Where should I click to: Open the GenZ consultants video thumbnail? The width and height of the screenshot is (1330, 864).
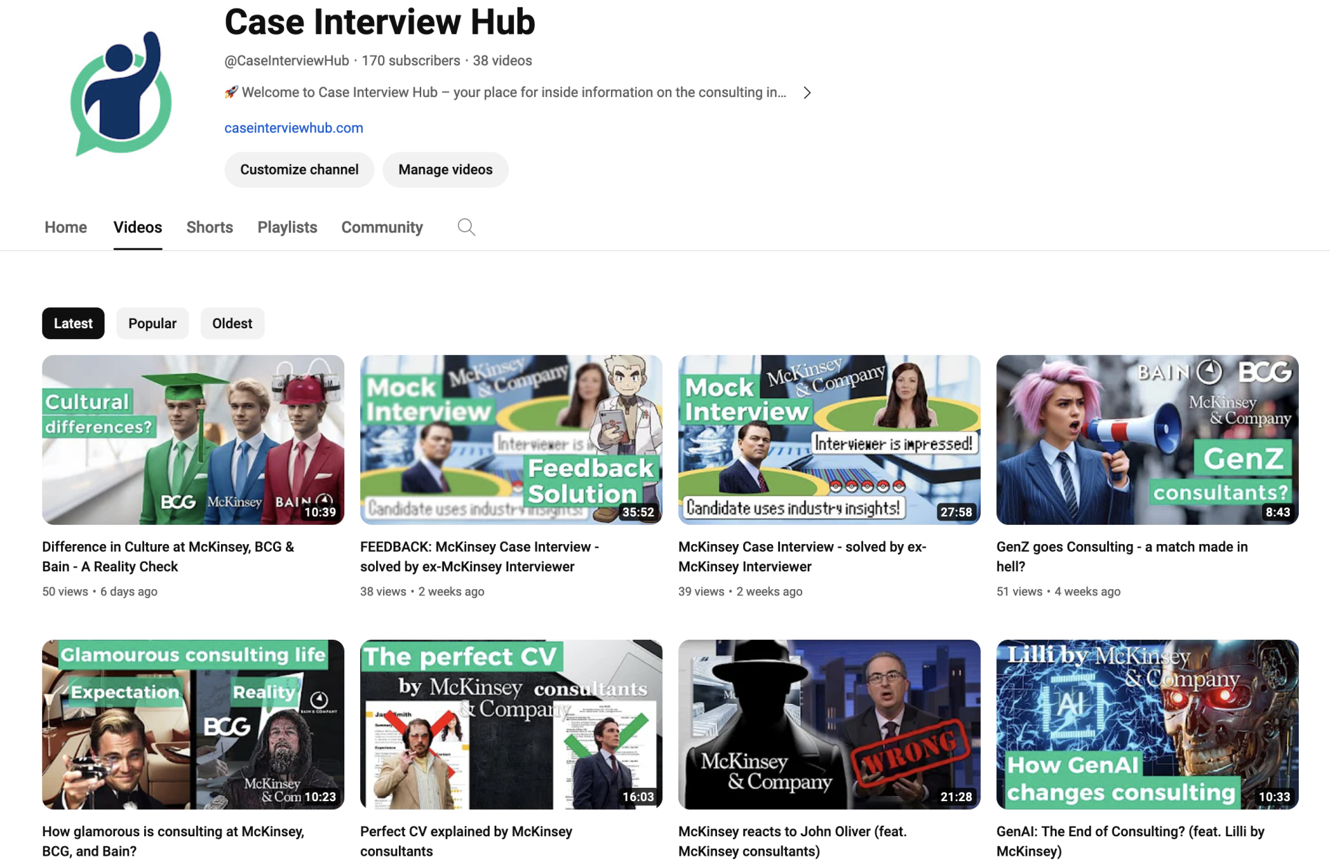(1147, 440)
